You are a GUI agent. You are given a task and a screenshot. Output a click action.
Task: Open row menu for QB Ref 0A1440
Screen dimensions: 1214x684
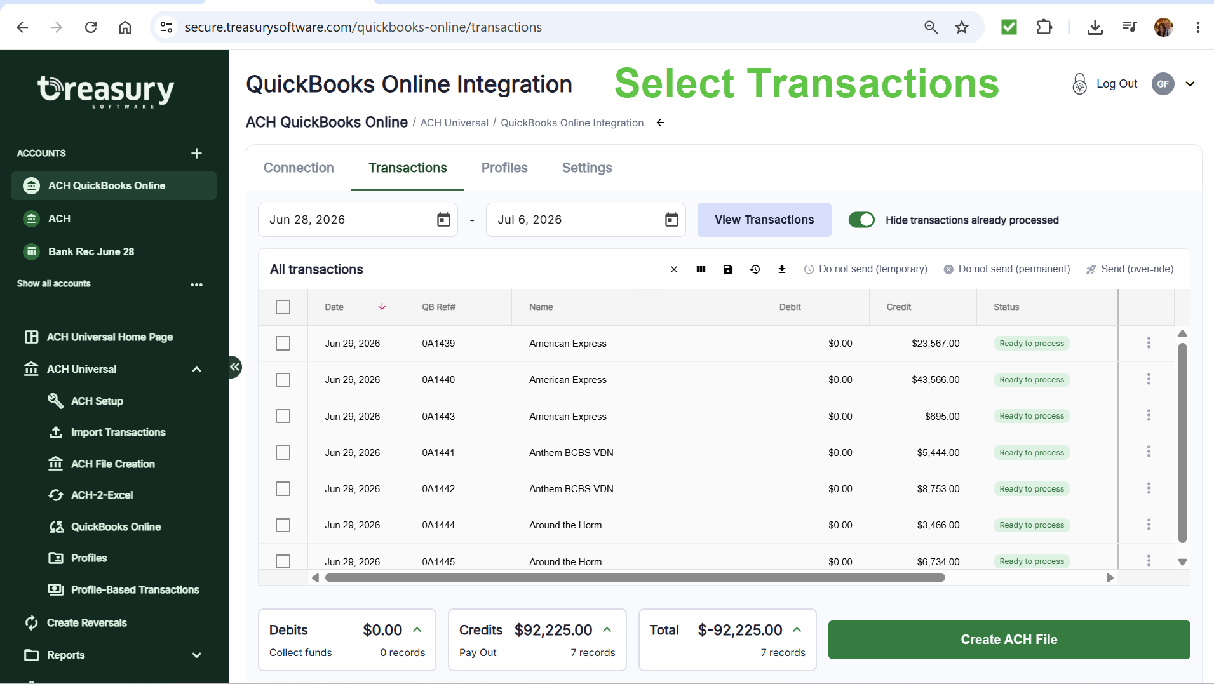coord(1149,379)
